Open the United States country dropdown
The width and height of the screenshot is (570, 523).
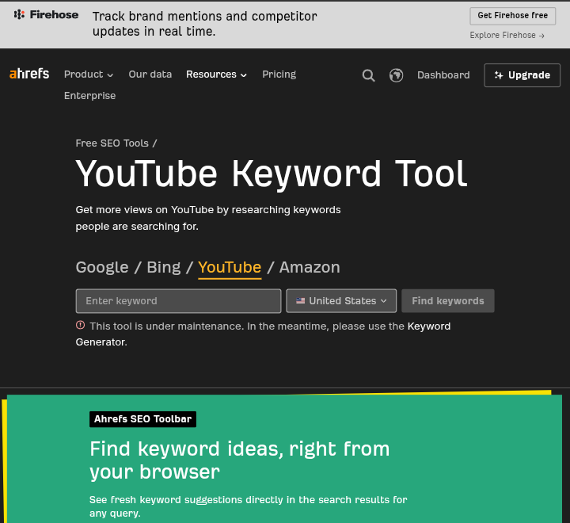click(x=341, y=301)
